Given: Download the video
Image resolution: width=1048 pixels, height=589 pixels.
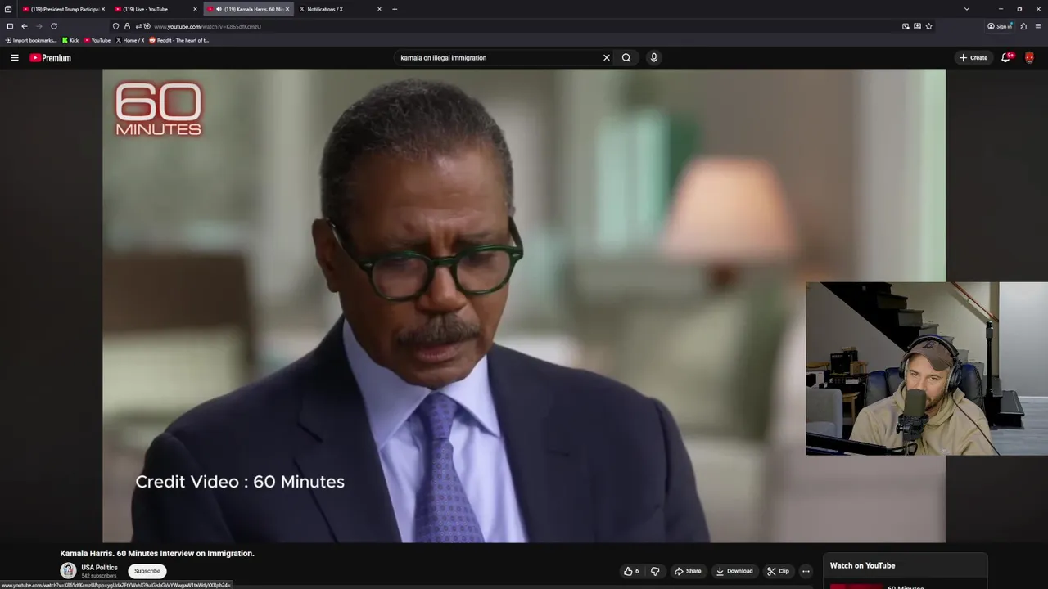Looking at the screenshot, I should (x=734, y=571).
